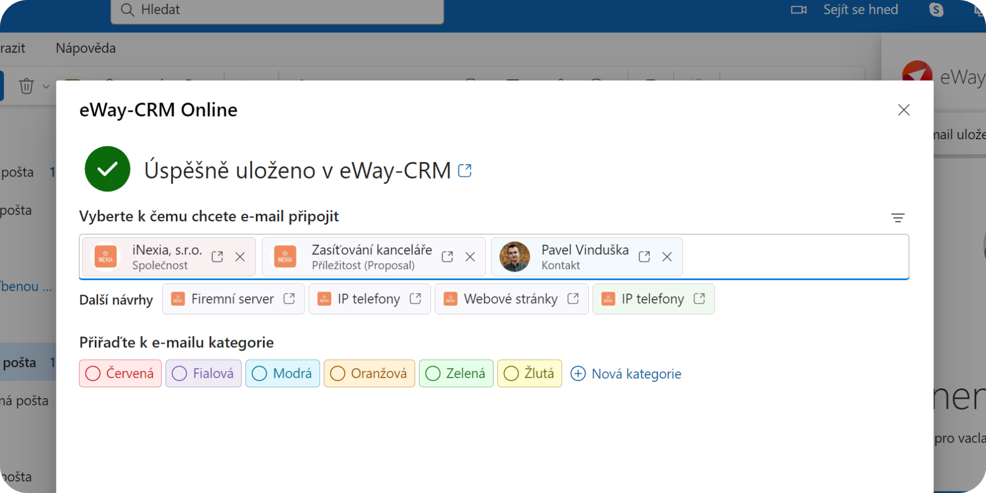986x493 pixels.
Task: Open Webové stránky external link icon
Action: tap(573, 299)
